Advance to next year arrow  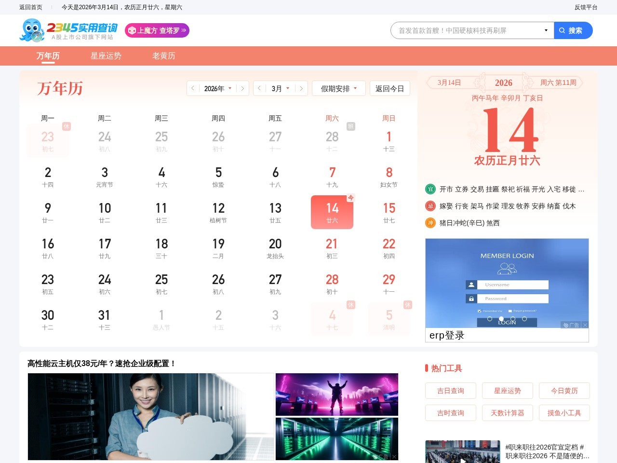[242, 88]
